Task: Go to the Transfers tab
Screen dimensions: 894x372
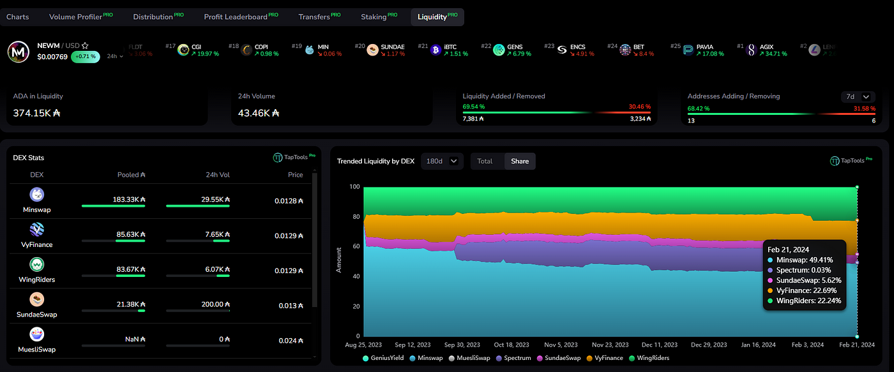Action: pyautogui.click(x=319, y=17)
